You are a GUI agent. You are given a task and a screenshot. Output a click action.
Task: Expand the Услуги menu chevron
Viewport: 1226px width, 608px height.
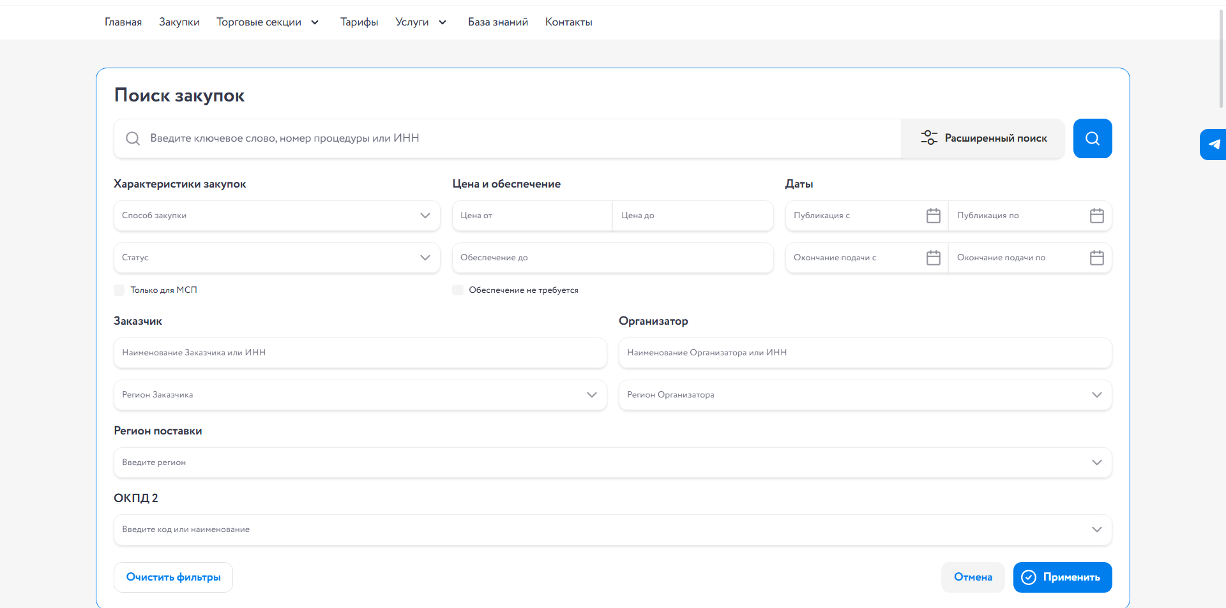point(443,22)
